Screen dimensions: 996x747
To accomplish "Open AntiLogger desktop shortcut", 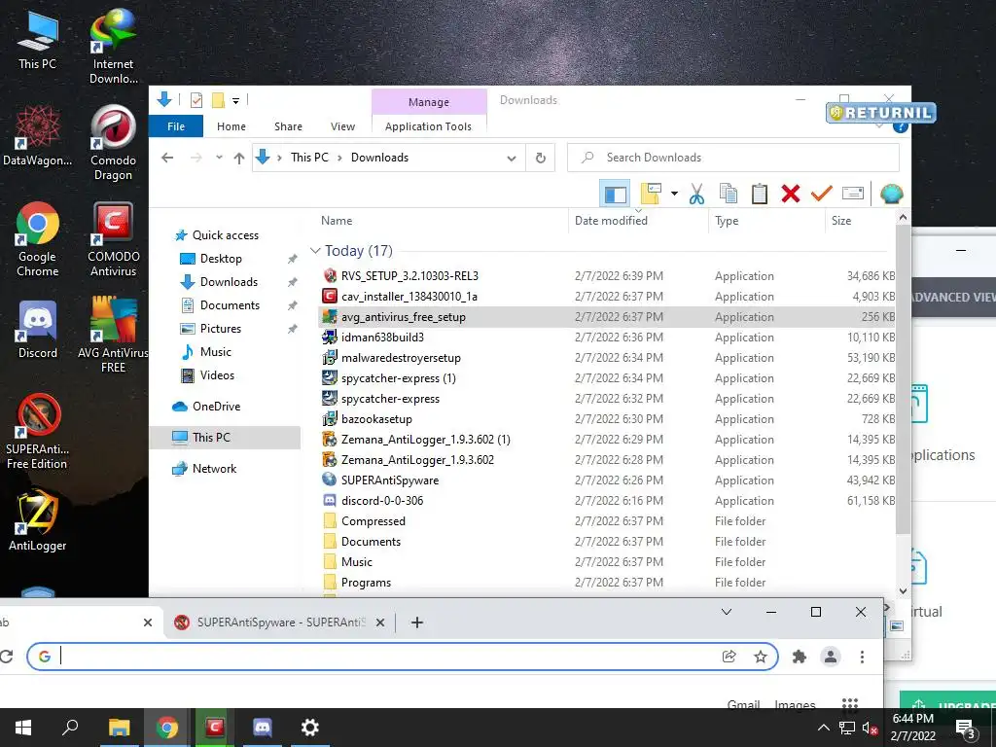I will (x=38, y=520).
